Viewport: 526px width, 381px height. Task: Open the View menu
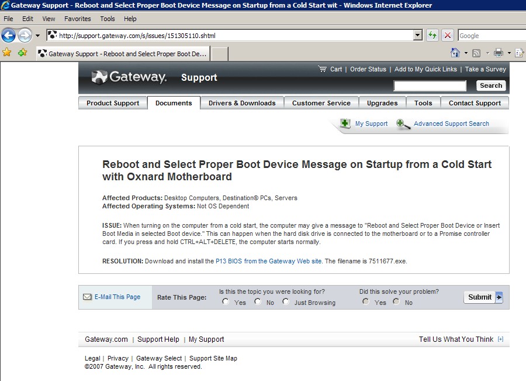49,19
